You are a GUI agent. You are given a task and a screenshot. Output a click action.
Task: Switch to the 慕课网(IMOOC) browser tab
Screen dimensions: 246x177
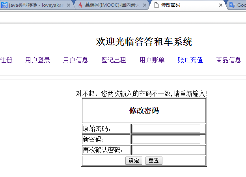(112, 5)
